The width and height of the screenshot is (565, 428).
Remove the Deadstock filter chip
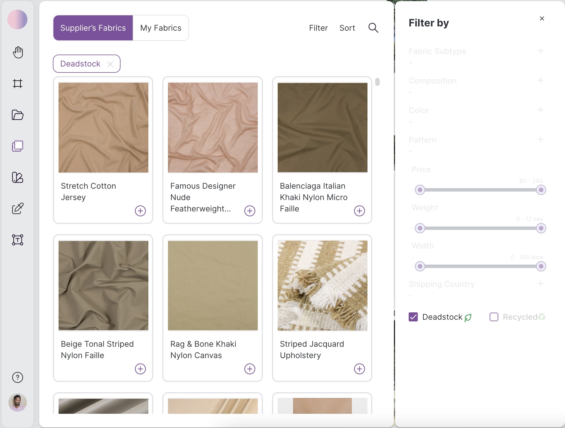pyautogui.click(x=110, y=64)
